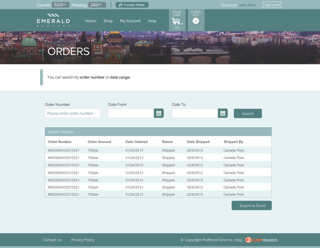
Task: Focus the Order Number input field
Action: point(73,113)
